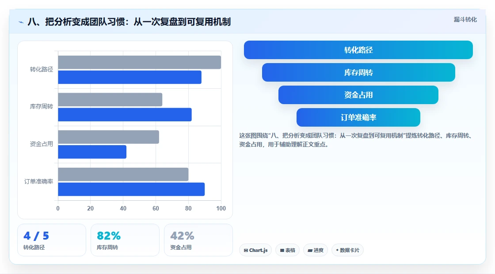Click the 转化路径 funnel stage
The height and width of the screenshot is (274, 495).
[x=358, y=50]
